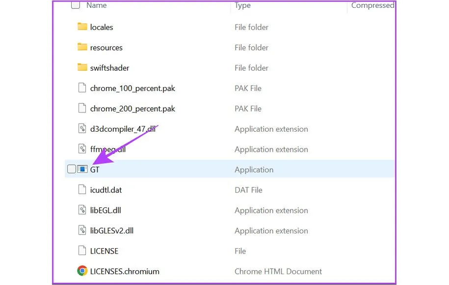Select the LICENSE file

coord(104,251)
